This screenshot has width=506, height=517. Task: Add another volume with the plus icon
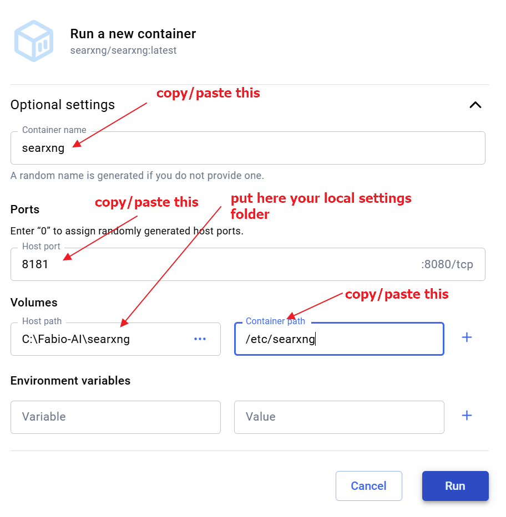pos(467,337)
